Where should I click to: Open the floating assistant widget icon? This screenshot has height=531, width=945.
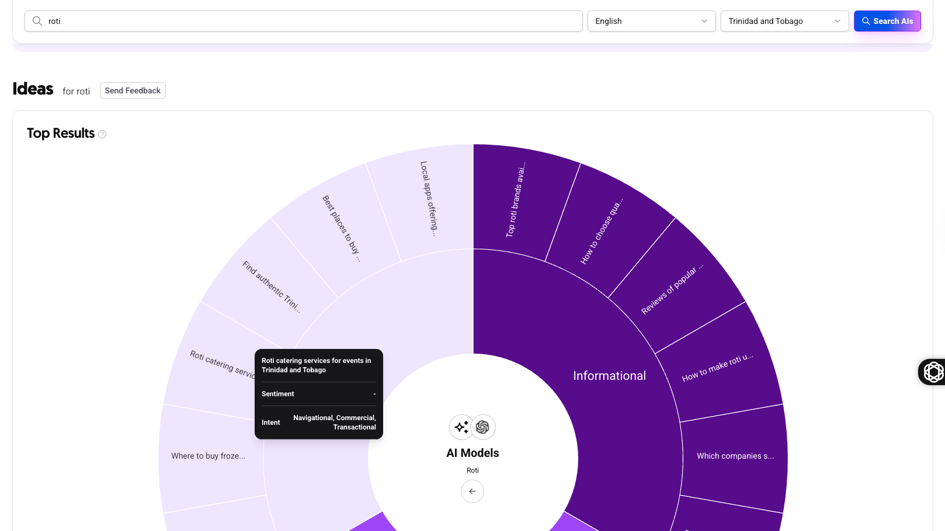tap(933, 372)
